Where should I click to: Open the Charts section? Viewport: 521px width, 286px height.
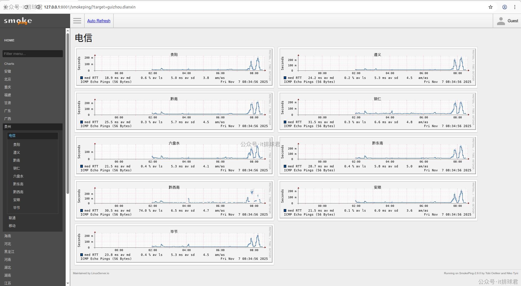(9, 63)
